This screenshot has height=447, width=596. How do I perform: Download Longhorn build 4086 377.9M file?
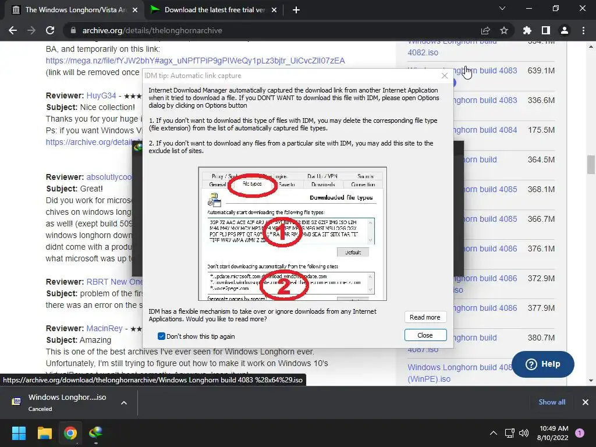click(x=485, y=308)
